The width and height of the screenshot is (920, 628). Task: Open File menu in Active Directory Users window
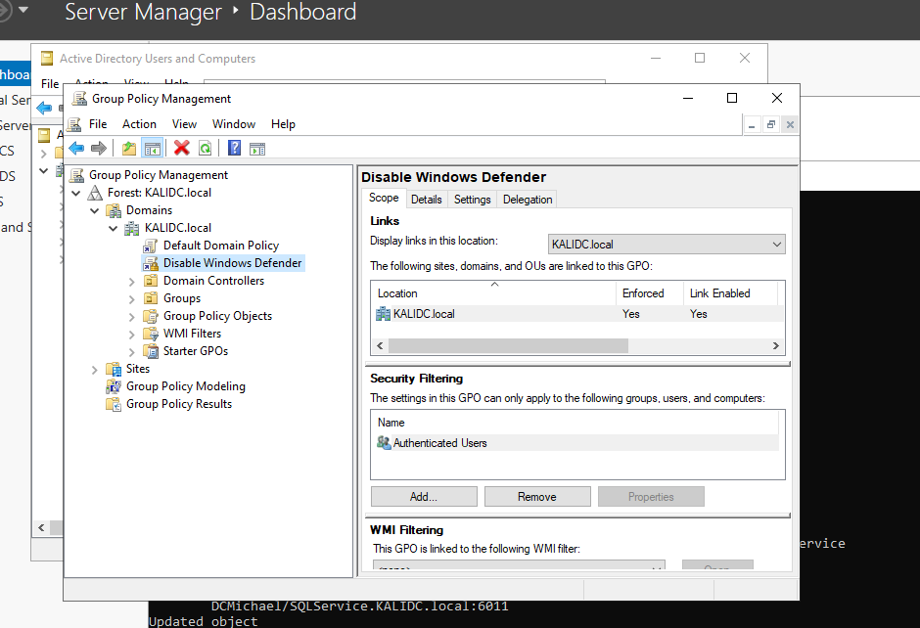coord(50,84)
